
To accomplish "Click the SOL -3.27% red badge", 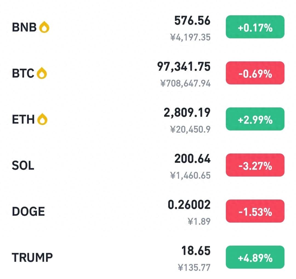I will coord(255,165).
